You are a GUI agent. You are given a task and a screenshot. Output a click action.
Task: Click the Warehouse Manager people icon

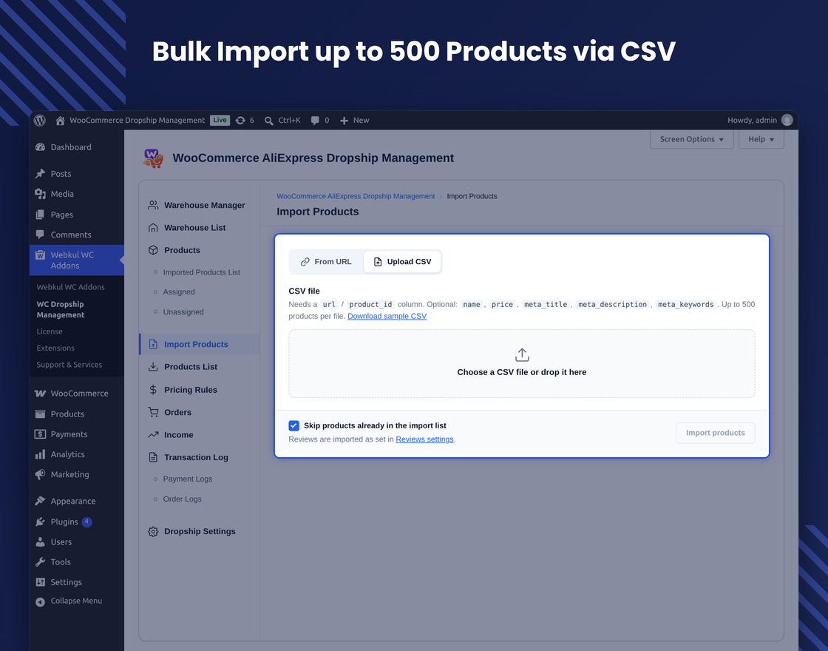(153, 205)
